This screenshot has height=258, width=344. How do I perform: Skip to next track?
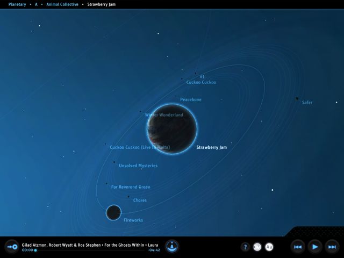point(332,247)
